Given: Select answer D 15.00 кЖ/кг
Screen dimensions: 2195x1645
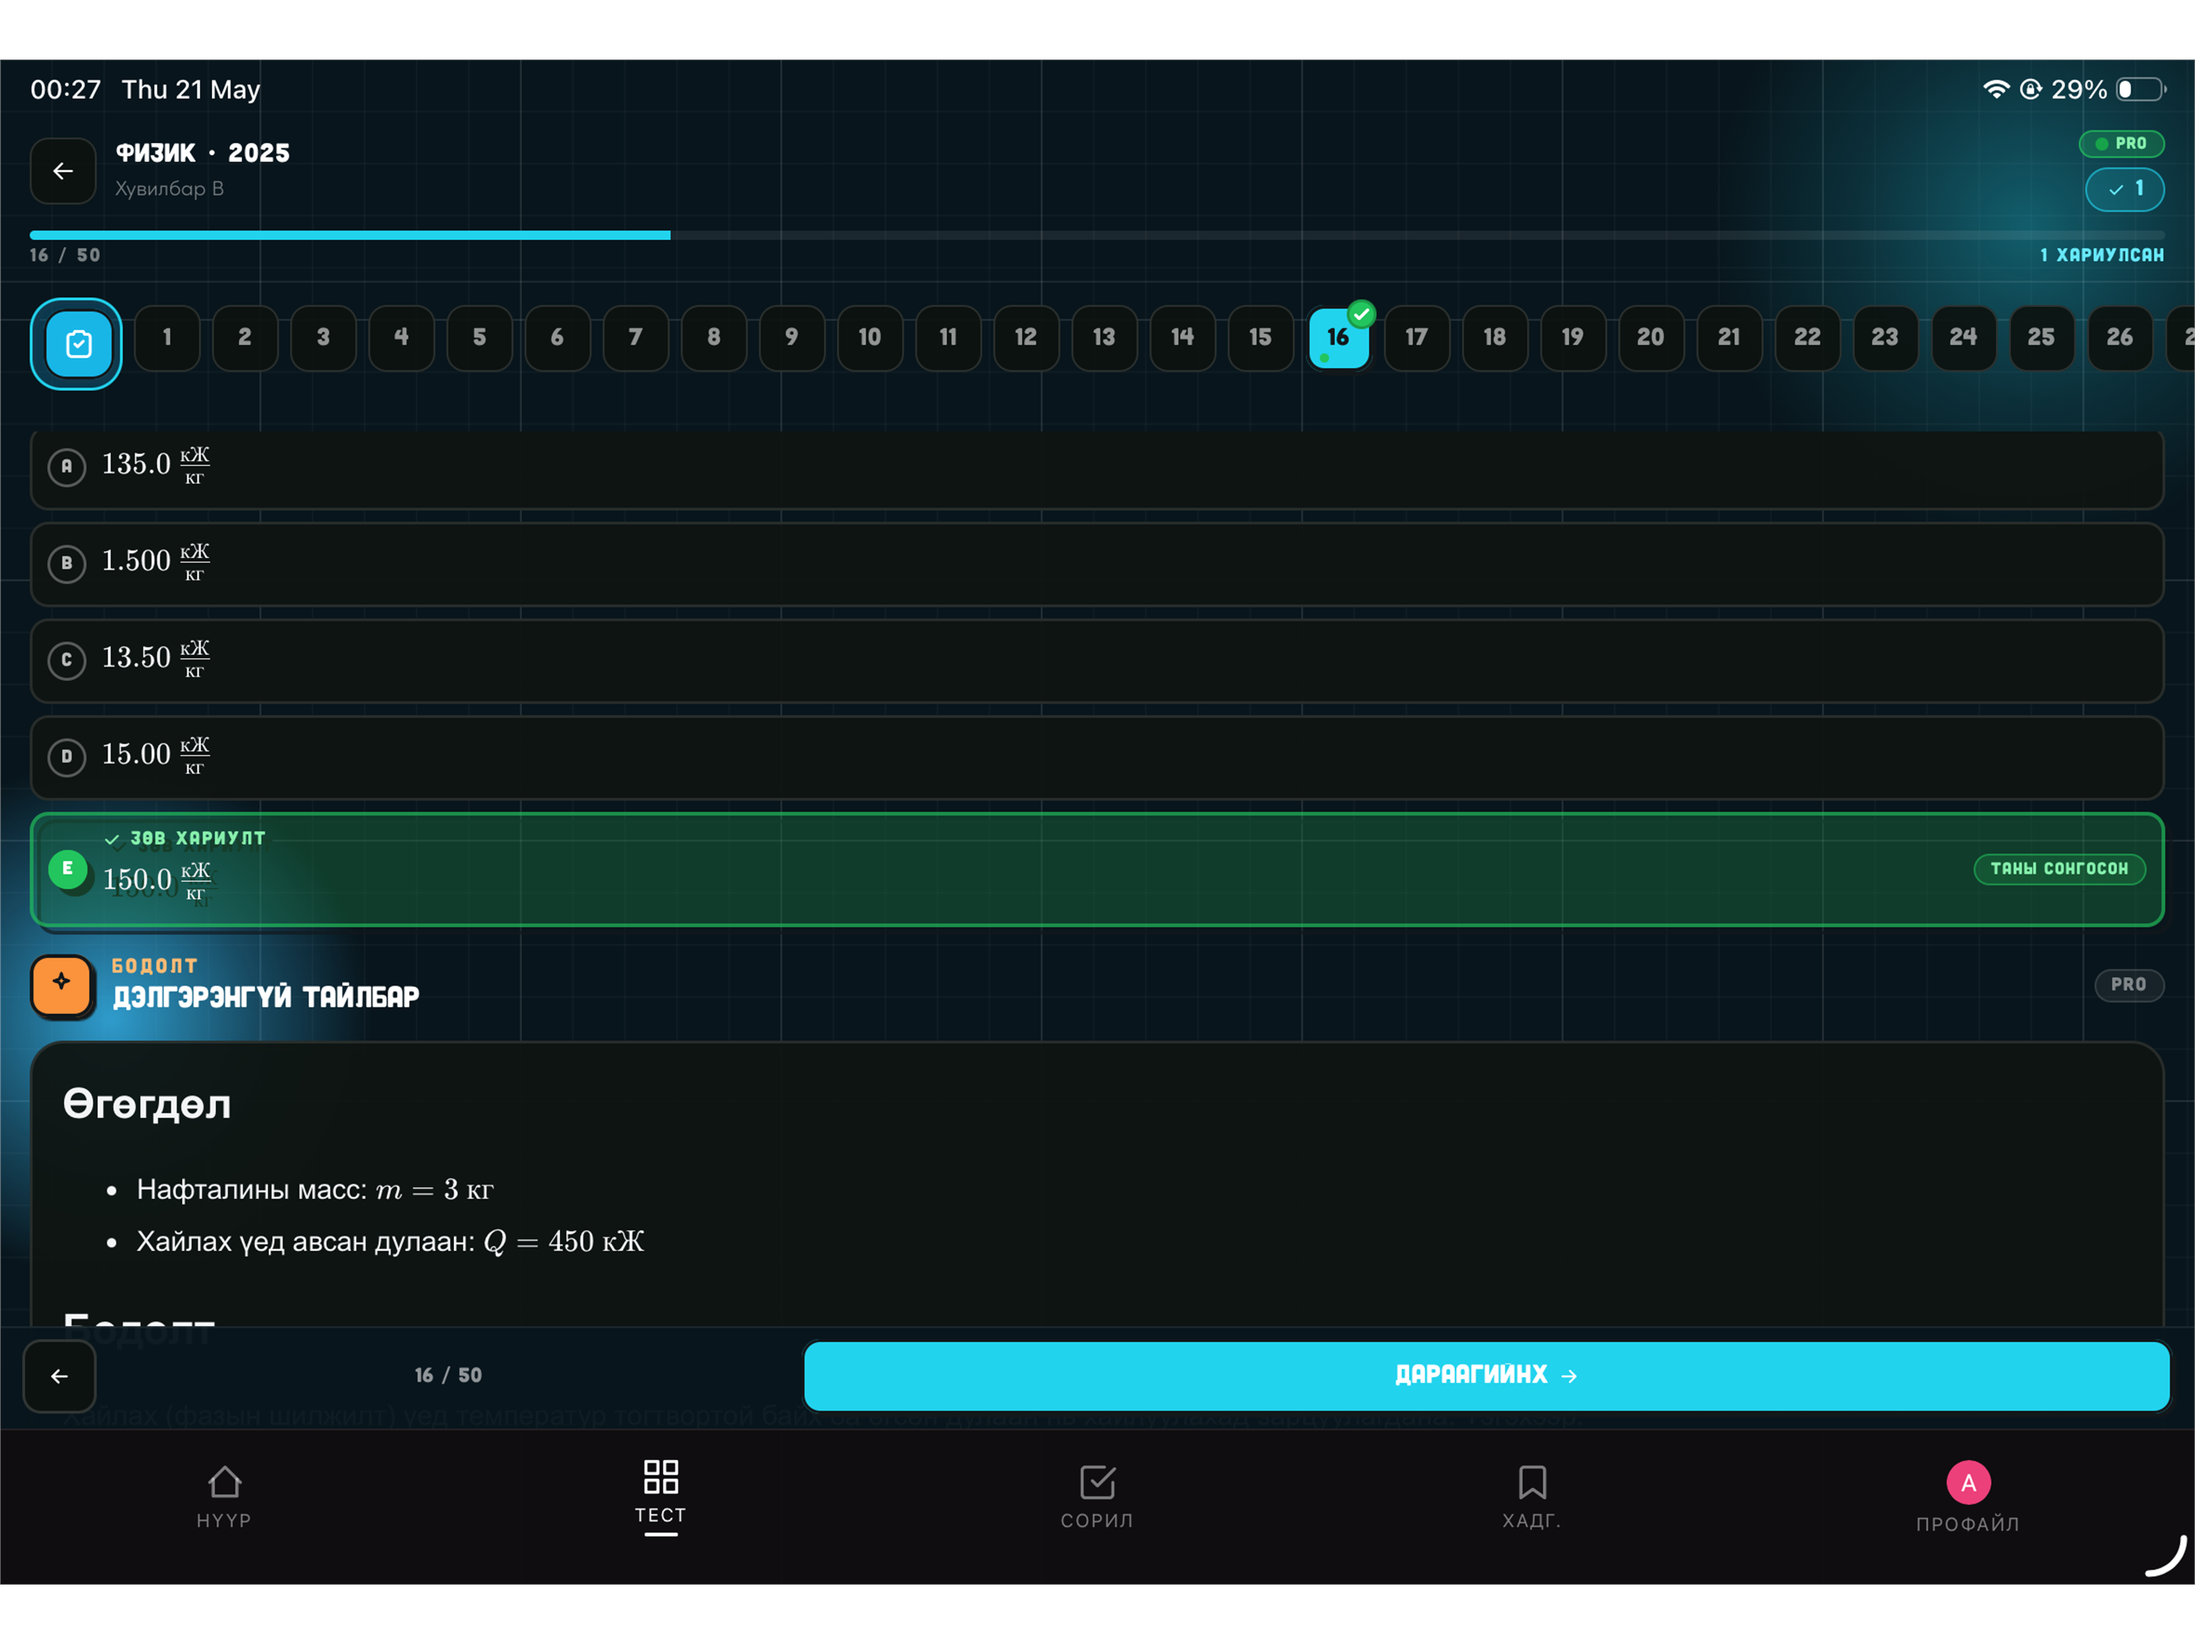Looking at the screenshot, I should (x=1097, y=757).
